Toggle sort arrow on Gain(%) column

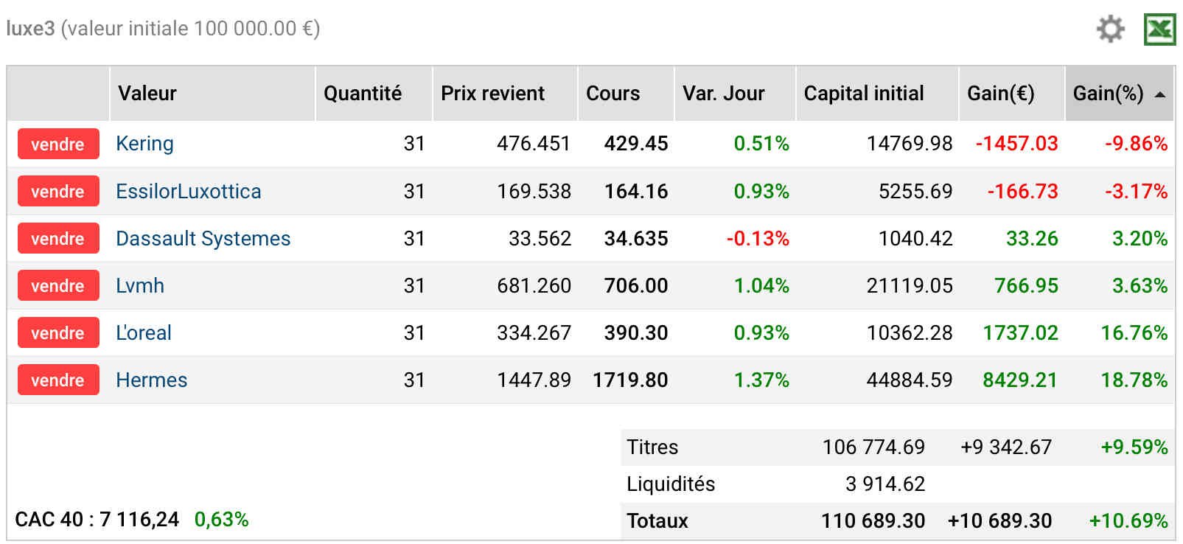(1160, 94)
